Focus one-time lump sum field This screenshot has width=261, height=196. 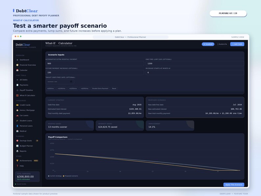pyautogui.click(x=195, y=63)
